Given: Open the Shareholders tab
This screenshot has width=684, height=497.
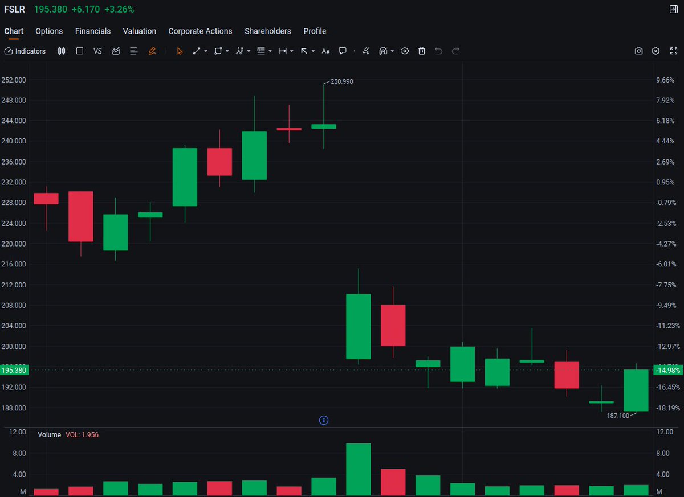Looking at the screenshot, I should [268, 31].
